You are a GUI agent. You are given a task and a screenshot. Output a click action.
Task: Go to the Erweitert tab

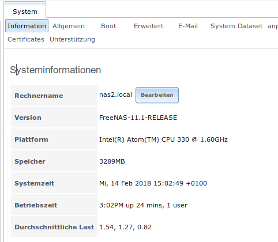(149, 26)
